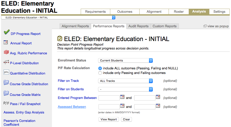Image resolution: width=231 pixels, height=127 pixels.
Task: Click the Course Grade Distribution folder icon
Action: click(x=6, y=83)
